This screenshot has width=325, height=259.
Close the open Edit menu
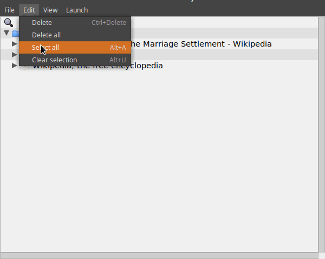[x=29, y=10]
